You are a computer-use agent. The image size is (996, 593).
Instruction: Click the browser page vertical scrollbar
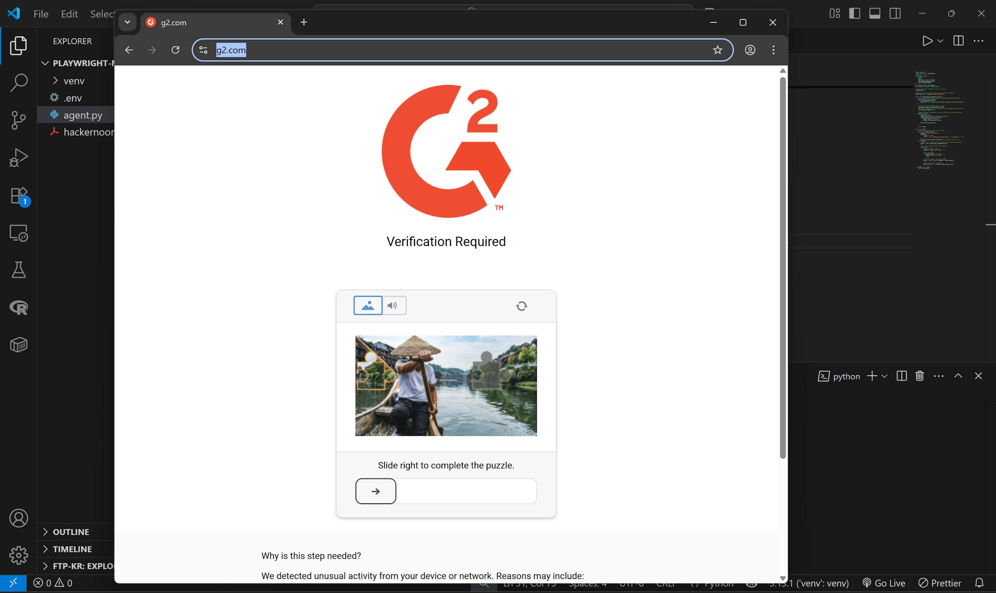pos(783,268)
